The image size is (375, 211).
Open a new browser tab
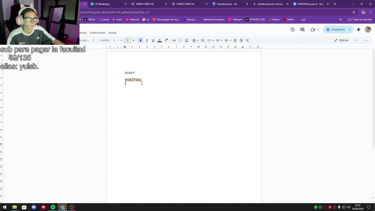(335, 4)
